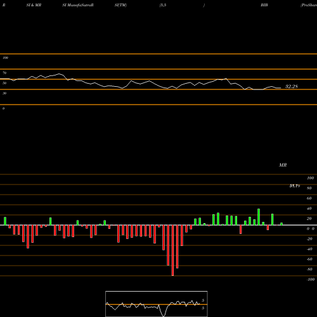Click the 'MR' panel title
The height and width of the screenshot is (317, 317).
click(x=283, y=165)
